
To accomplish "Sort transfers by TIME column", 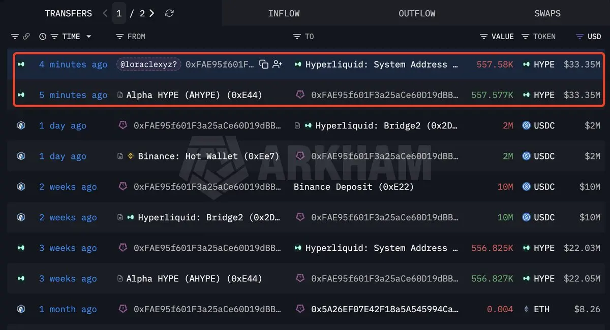I will pos(71,37).
